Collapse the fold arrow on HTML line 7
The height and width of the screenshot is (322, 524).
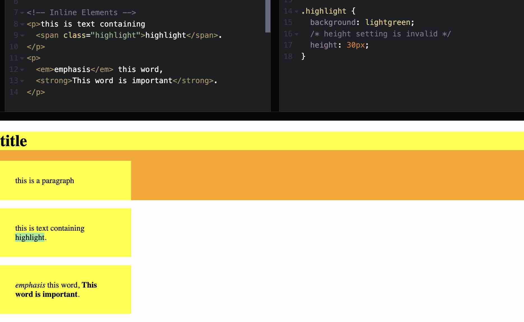(x=22, y=13)
